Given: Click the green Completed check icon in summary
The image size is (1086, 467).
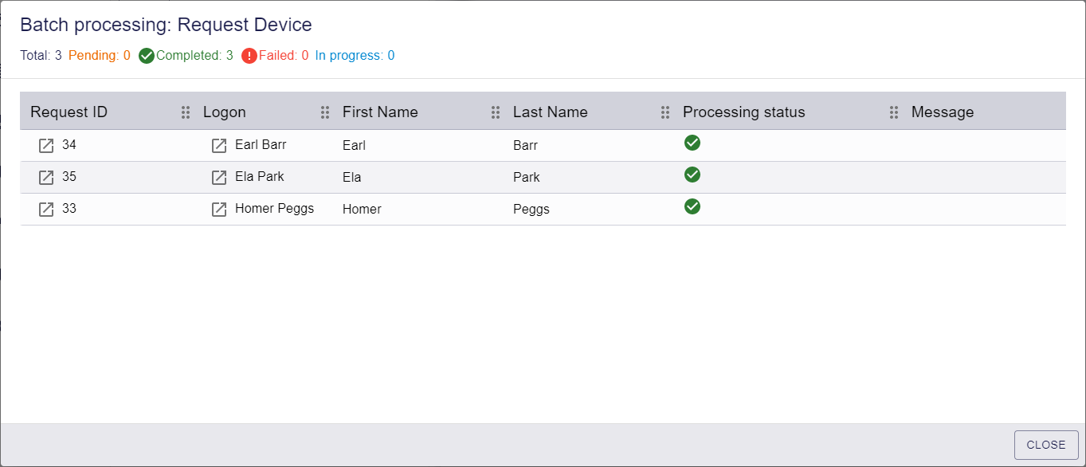Looking at the screenshot, I should click(147, 56).
